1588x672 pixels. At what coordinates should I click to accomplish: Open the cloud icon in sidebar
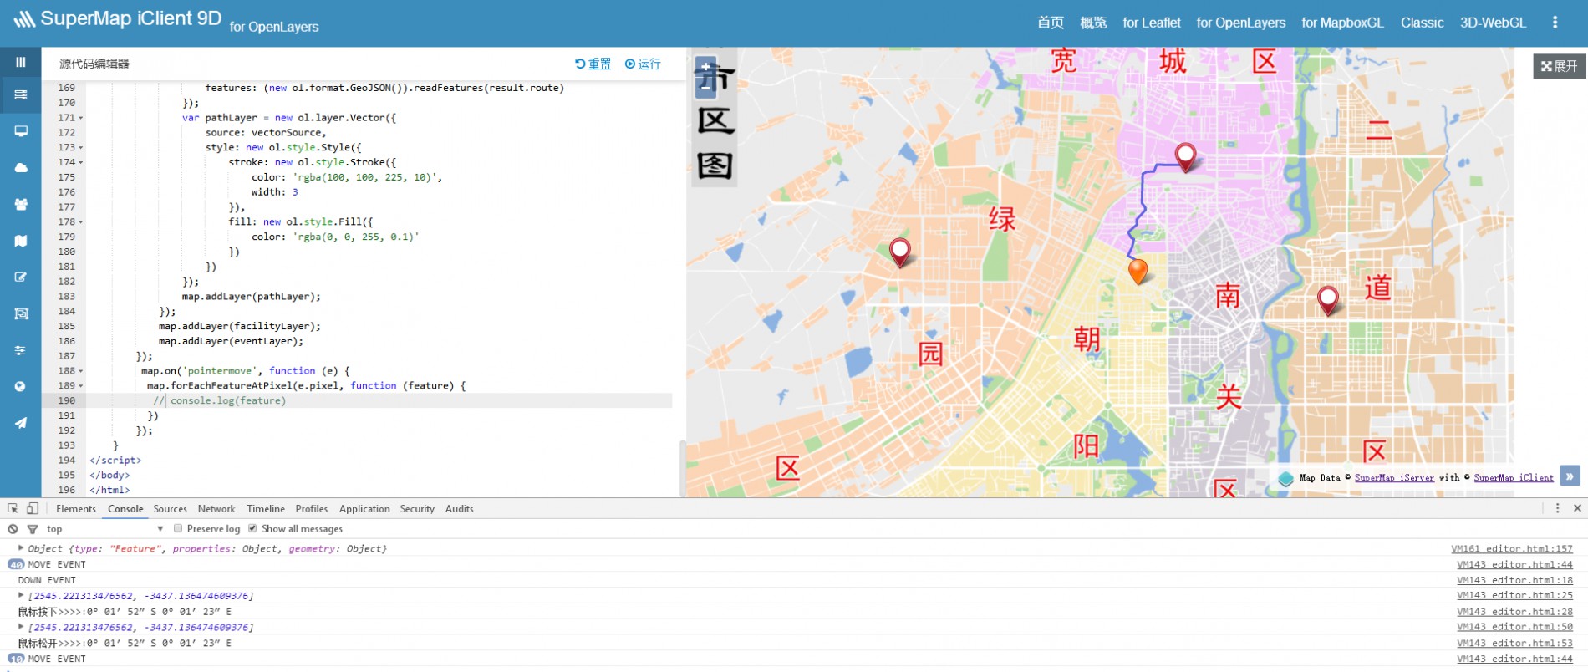tap(21, 168)
